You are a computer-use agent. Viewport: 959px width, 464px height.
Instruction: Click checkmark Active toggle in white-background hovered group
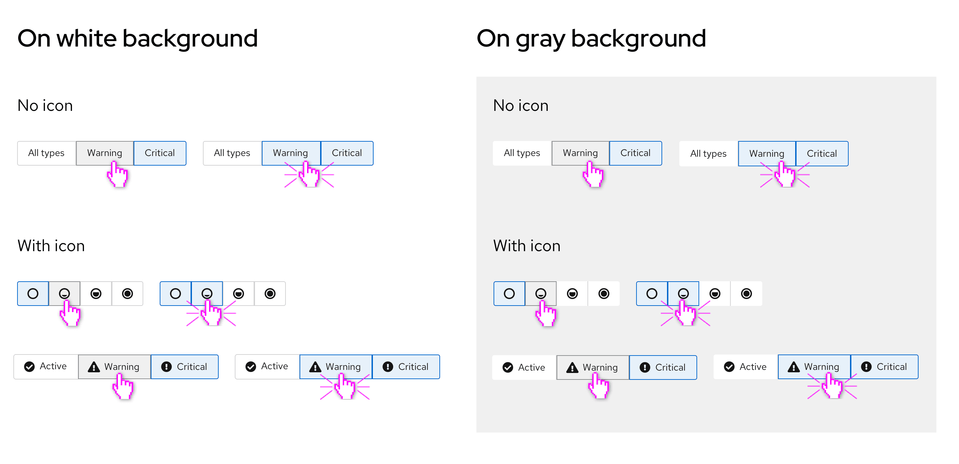tap(46, 366)
